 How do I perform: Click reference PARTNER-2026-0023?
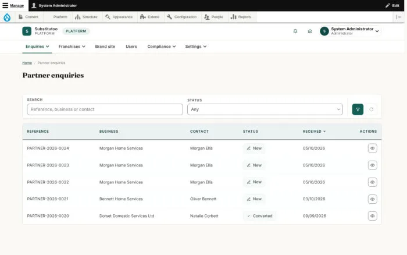click(48, 165)
